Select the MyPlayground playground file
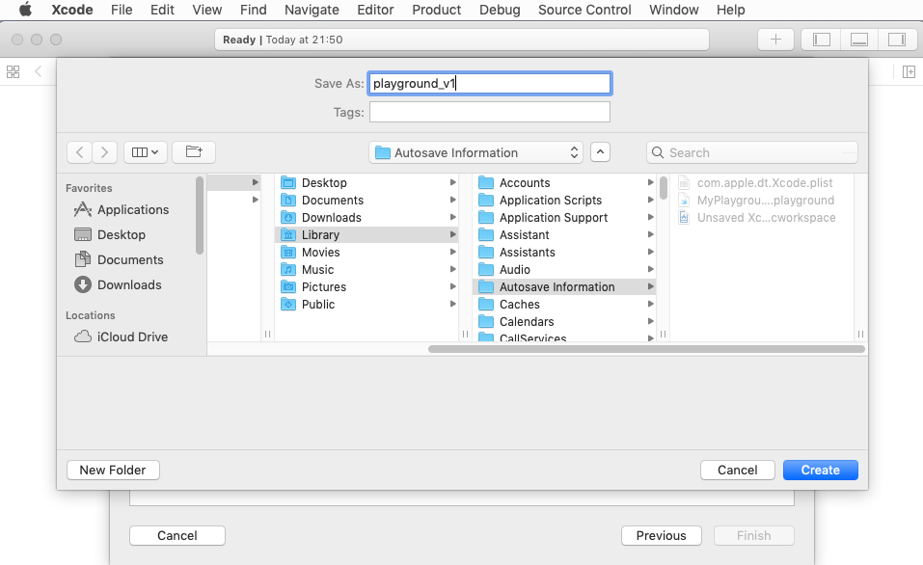 tap(762, 201)
